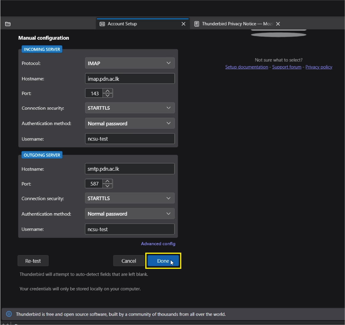
Task: Switch to Thunderbird Privacy Notice tab
Action: pos(233,24)
